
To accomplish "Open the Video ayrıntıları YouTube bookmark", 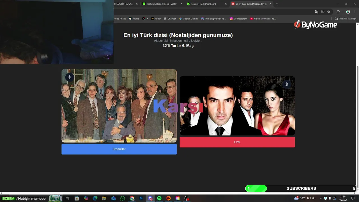I will [263, 19].
